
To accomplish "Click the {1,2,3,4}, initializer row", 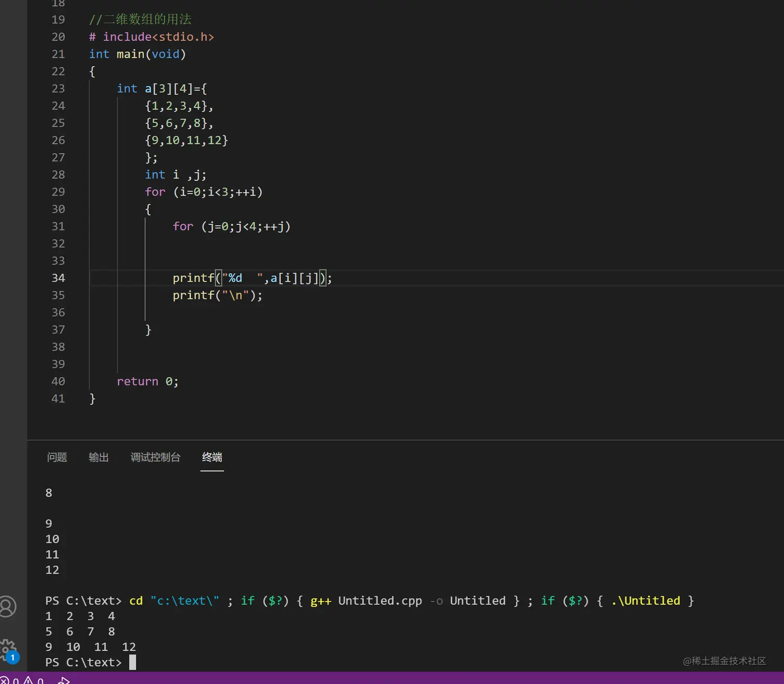I will 179,106.
